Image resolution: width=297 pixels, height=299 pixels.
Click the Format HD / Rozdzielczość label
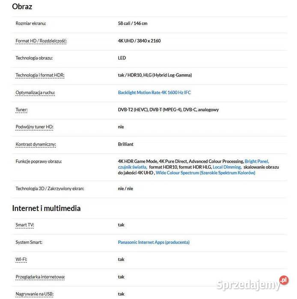[x=41, y=41]
